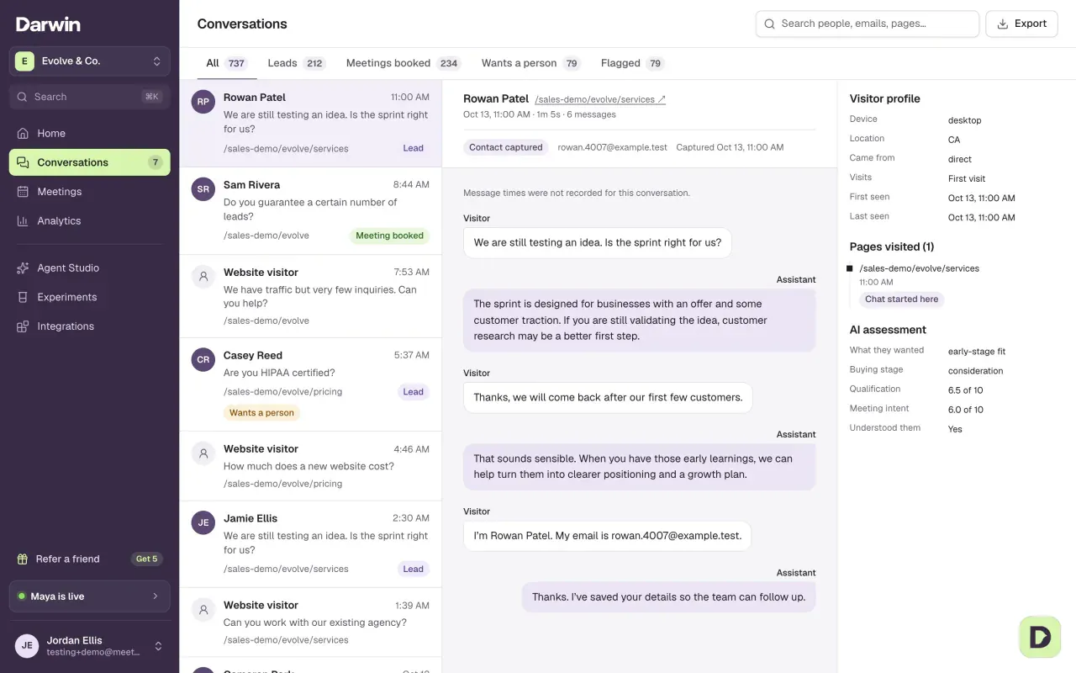Click the Wants a person label on Casey Reed
Viewport: 1076px width, 673px height.
coord(261,413)
